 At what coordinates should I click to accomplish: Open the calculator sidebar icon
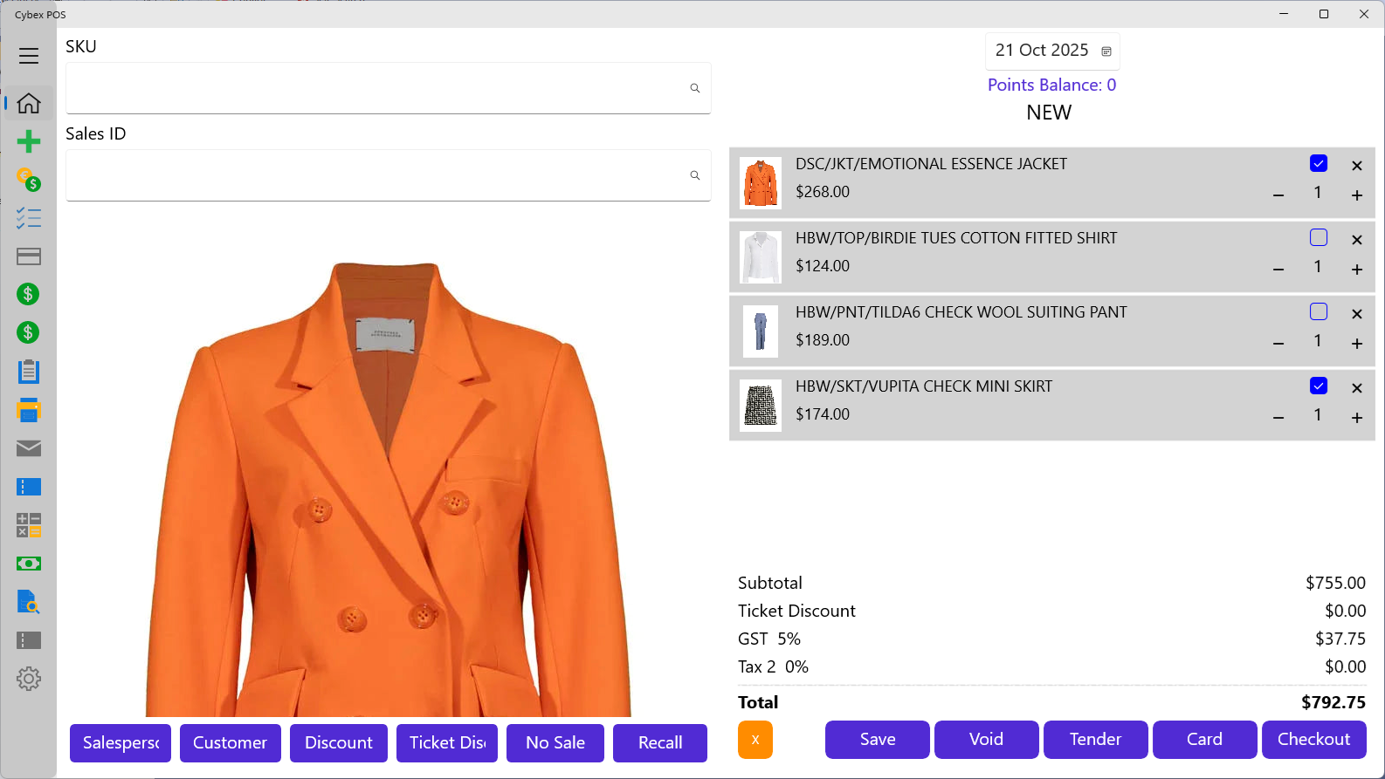[29, 525]
